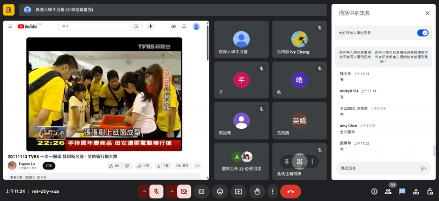The image size is (439, 201).
Task: Click the black 訂閱 subscribe button
Action: point(49,166)
